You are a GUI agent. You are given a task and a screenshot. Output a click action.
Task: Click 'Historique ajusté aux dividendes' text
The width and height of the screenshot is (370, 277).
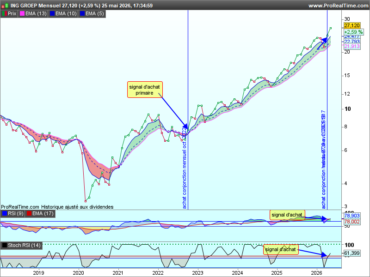pos(77,207)
